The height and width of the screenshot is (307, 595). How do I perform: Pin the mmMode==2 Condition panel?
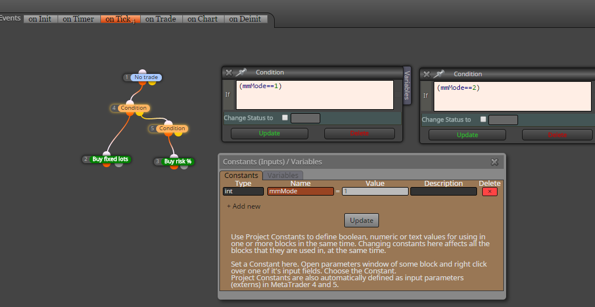(x=439, y=74)
